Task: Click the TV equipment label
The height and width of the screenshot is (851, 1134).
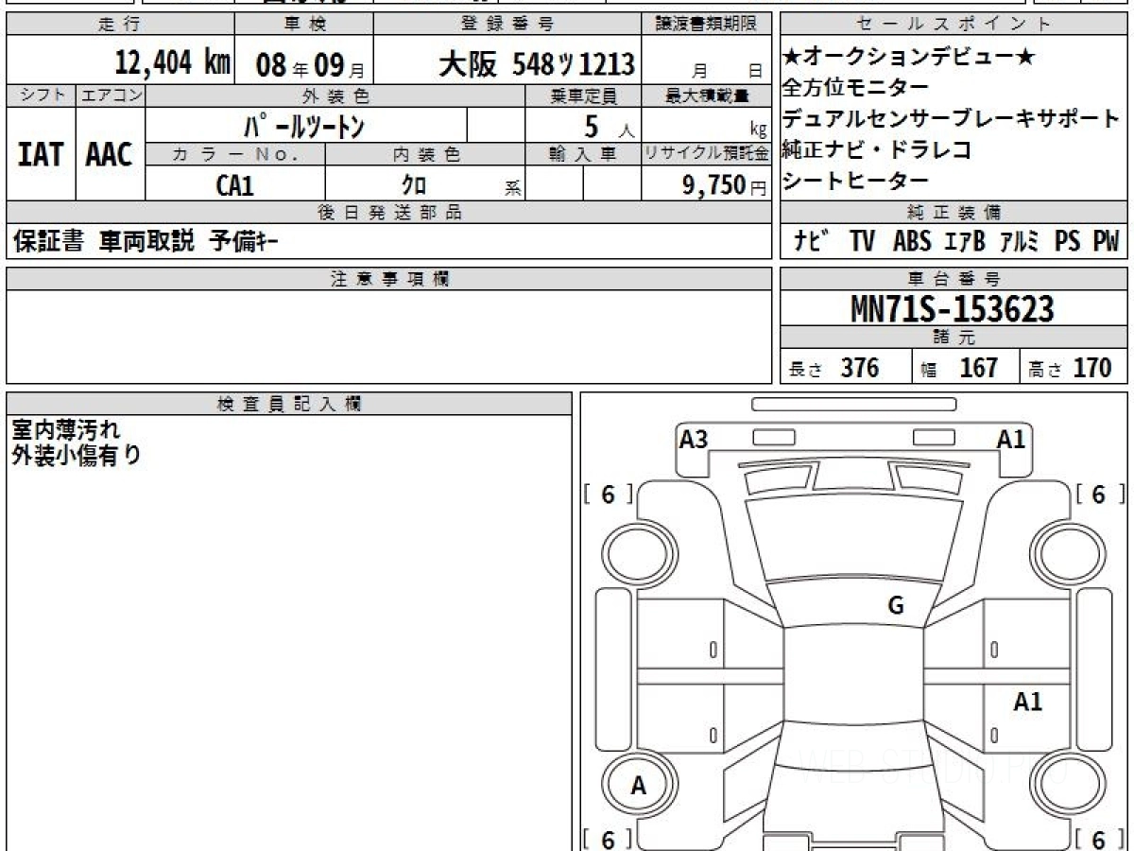Action: [x=862, y=242]
